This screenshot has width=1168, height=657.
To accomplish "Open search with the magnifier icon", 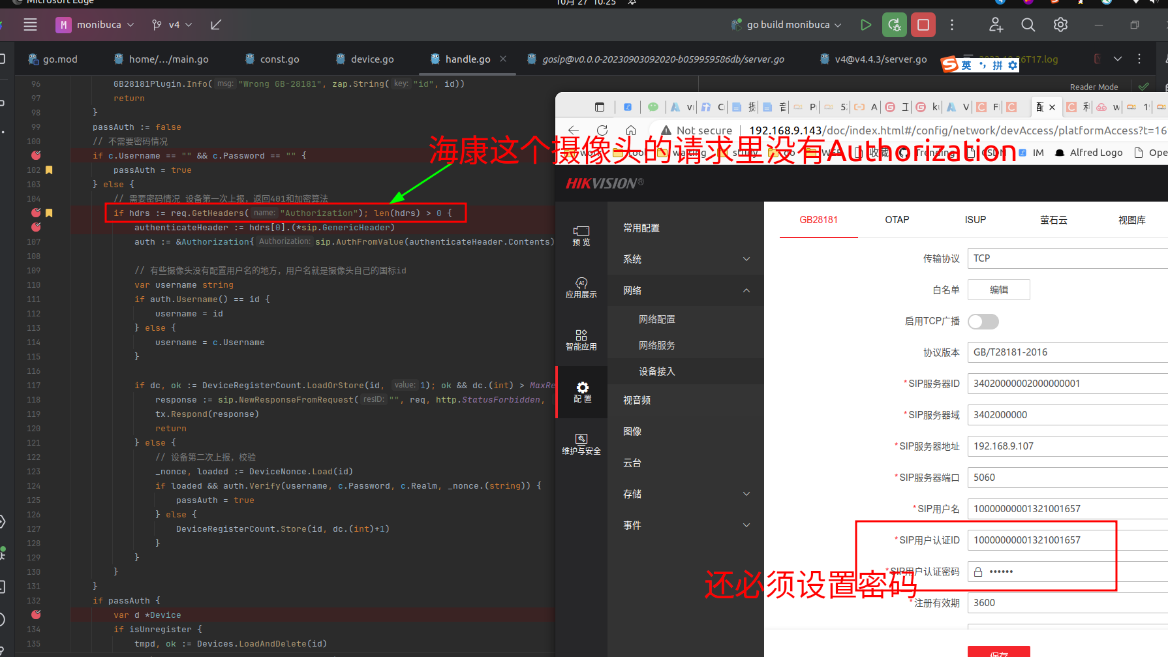I will point(1028,24).
